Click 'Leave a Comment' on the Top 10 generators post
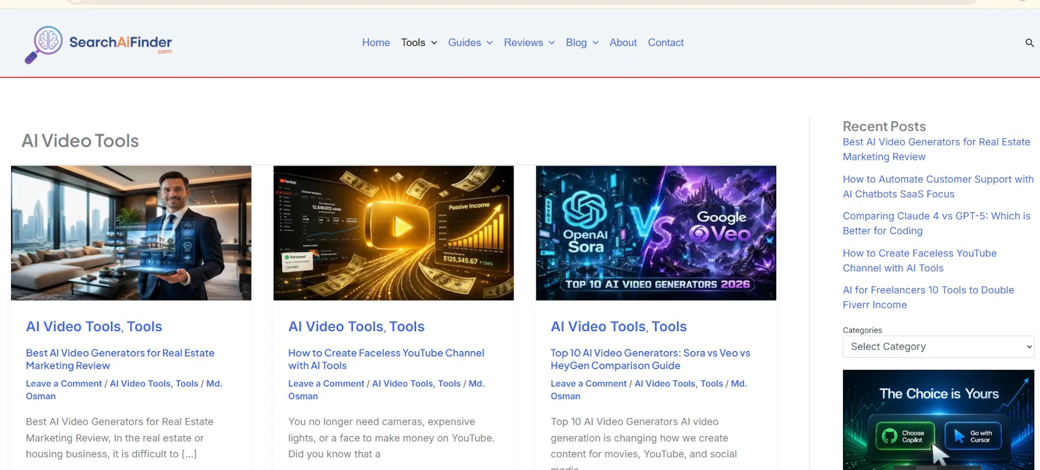This screenshot has height=470, width=1040. [x=589, y=384]
